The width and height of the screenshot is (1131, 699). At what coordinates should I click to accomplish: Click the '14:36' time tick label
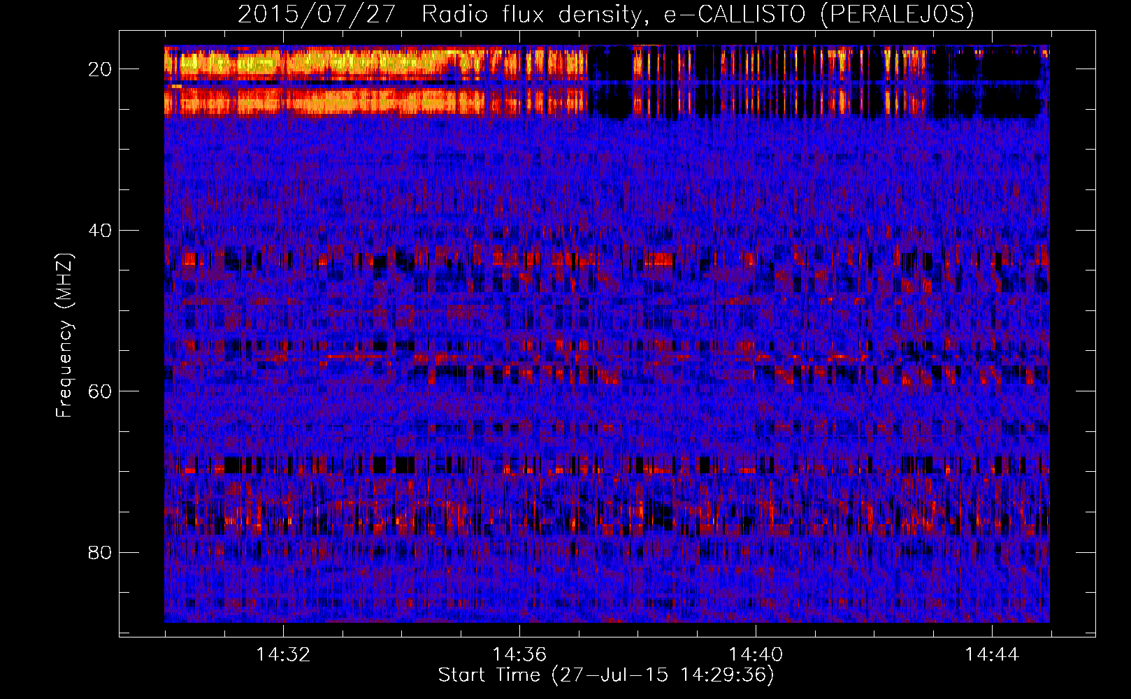click(519, 655)
